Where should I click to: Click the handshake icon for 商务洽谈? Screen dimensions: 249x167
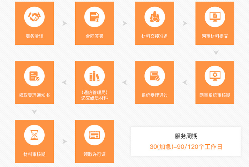[x=34, y=17]
